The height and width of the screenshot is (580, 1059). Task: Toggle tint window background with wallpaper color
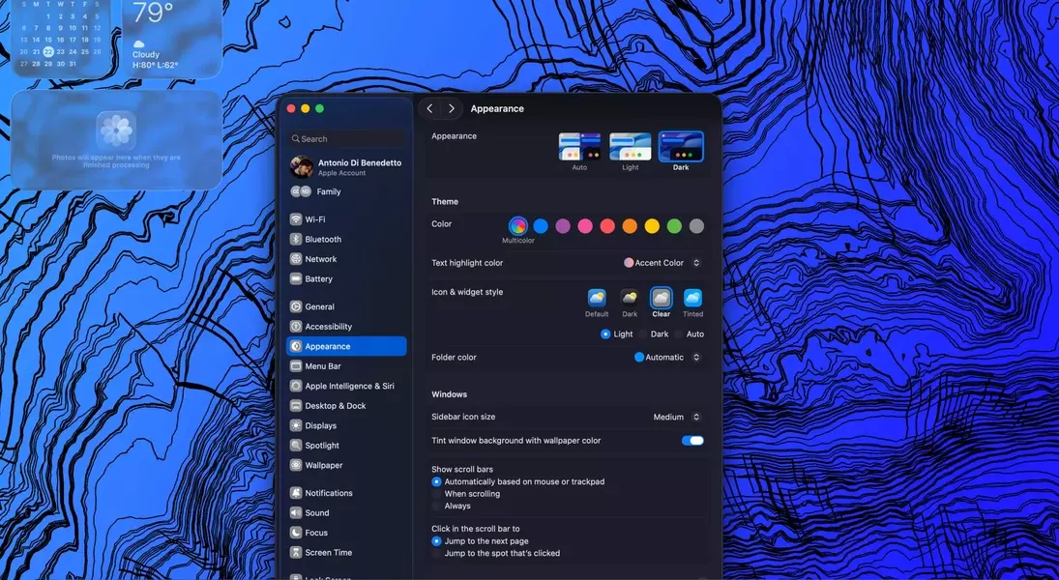692,441
